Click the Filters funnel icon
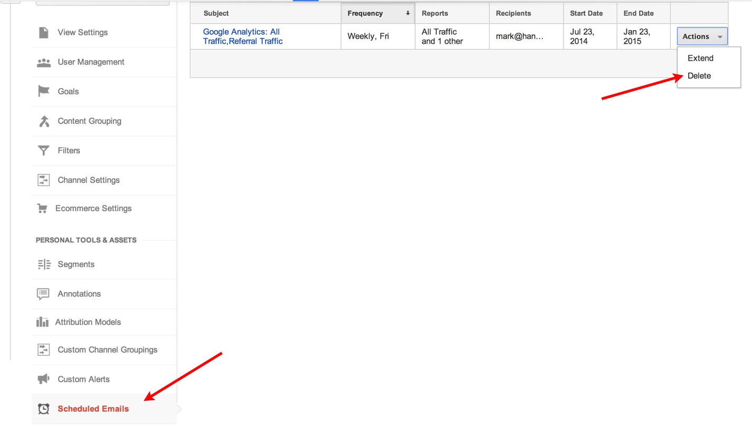Screen dimensions: 752x425 (x=44, y=150)
